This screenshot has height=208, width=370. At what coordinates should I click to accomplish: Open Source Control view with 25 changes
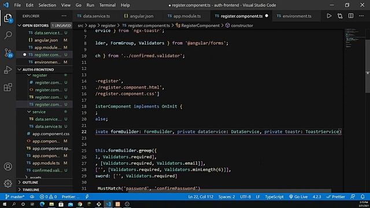coord(8,53)
